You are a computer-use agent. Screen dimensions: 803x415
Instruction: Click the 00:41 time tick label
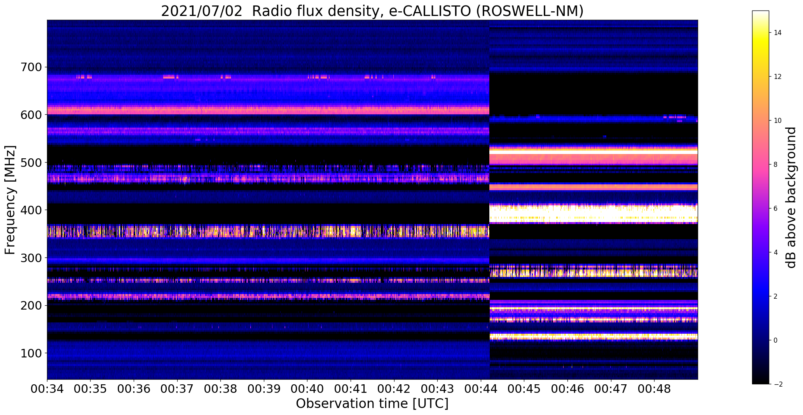coord(351,389)
